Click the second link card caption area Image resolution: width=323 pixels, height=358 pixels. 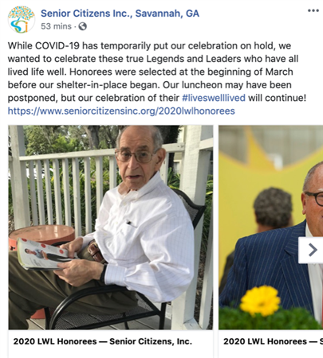click(x=271, y=344)
